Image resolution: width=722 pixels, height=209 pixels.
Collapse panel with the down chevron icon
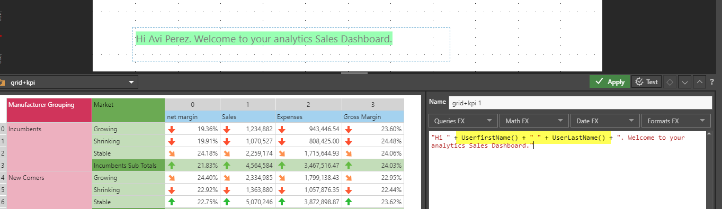pos(685,82)
